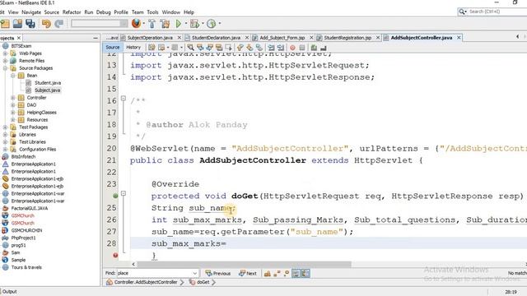
Task: Click the Undo arrow icon
Action: [x=46, y=24]
